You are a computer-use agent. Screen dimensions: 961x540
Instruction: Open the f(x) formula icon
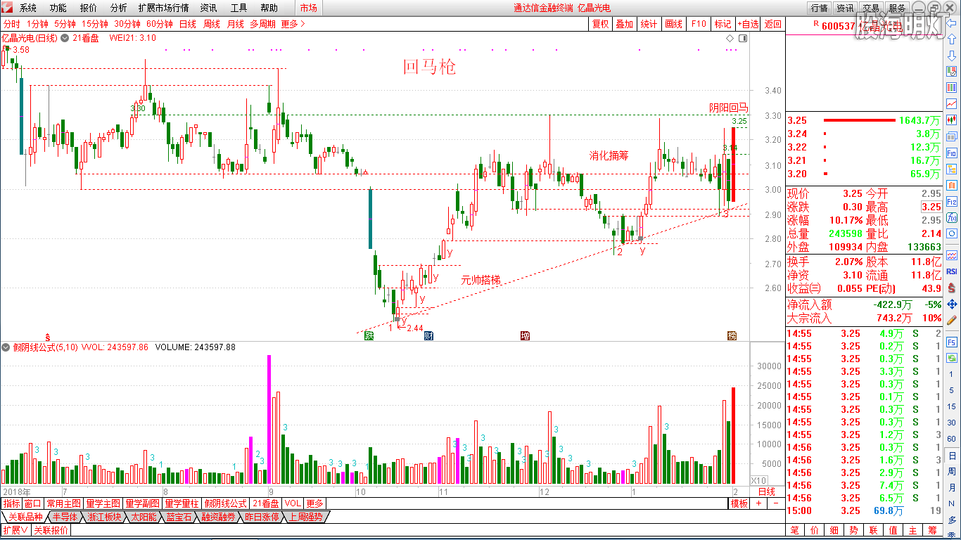pos(952,217)
